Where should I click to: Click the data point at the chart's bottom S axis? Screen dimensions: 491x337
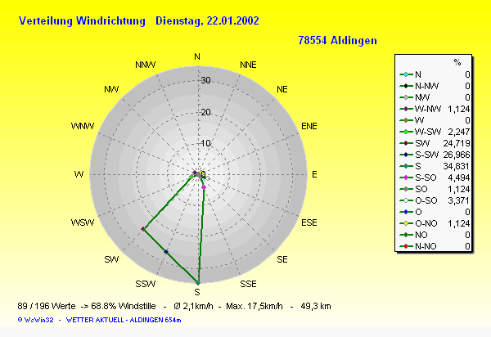pyautogui.click(x=197, y=283)
